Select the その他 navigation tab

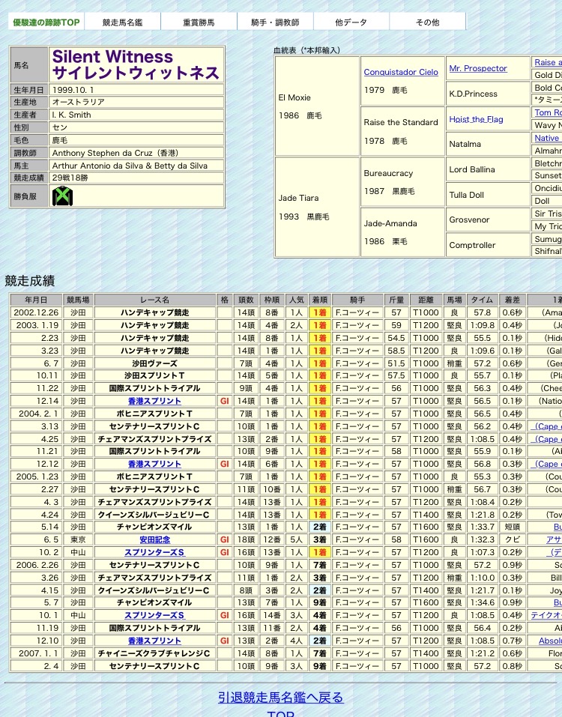click(x=427, y=22)
